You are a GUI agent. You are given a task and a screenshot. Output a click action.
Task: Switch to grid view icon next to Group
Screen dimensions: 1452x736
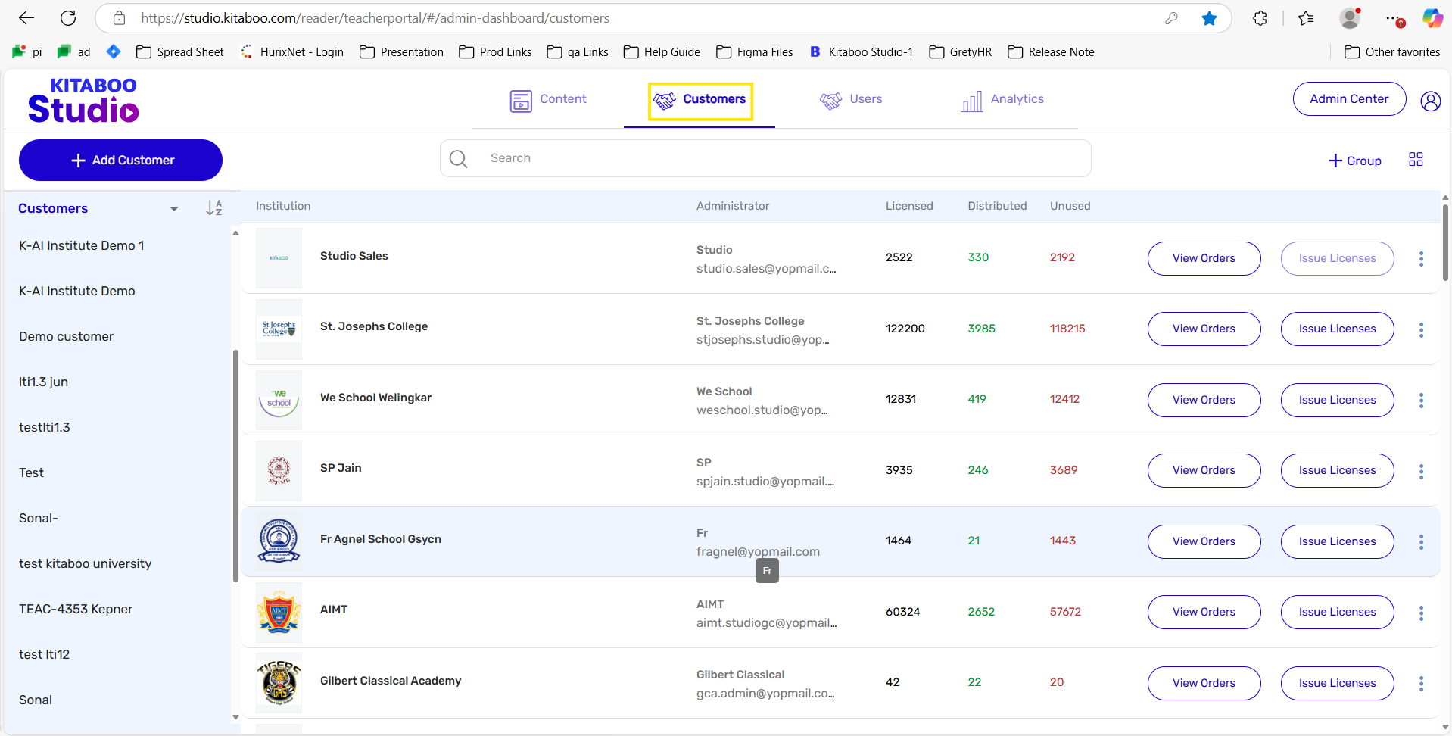pos(1416,159)
